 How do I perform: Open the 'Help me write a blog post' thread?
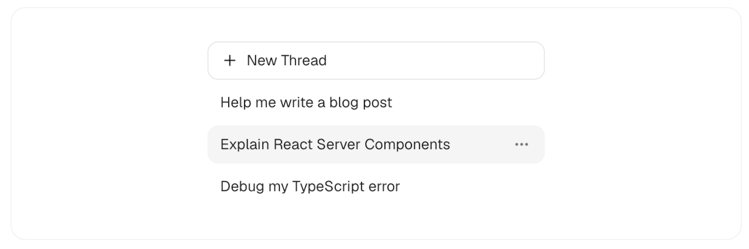tap(306, 103)
